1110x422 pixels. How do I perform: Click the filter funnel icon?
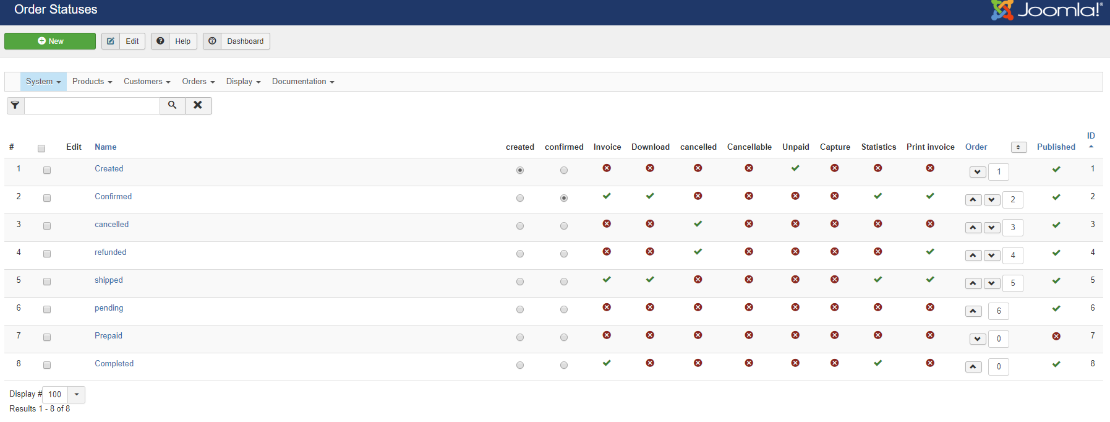(x=15, y=105)
